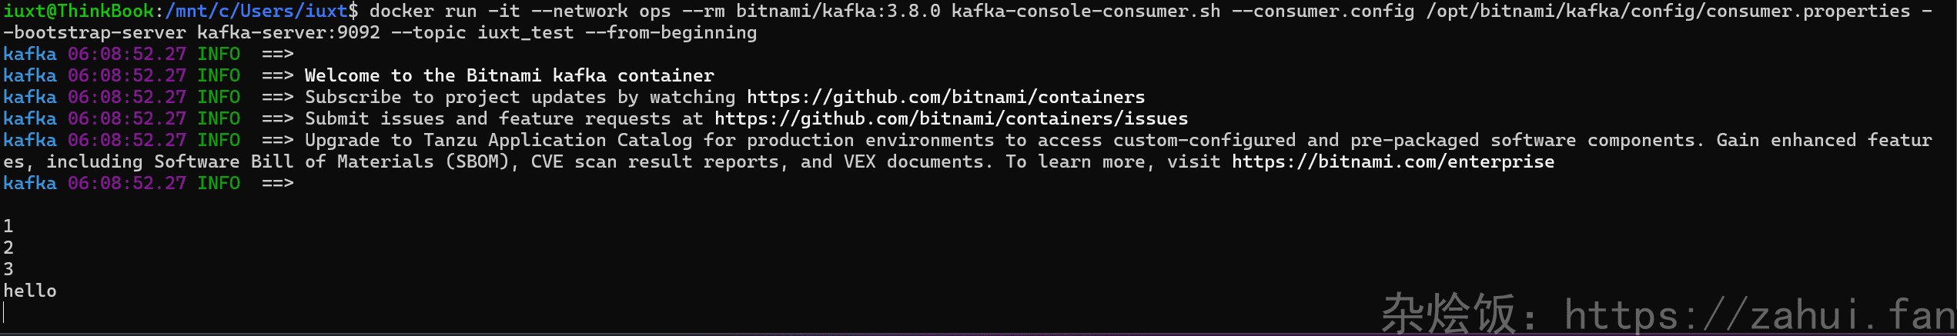Click the output line showing '2'
The width and height of the screenshot is (1957, 336).
click(x=8, y=248)
